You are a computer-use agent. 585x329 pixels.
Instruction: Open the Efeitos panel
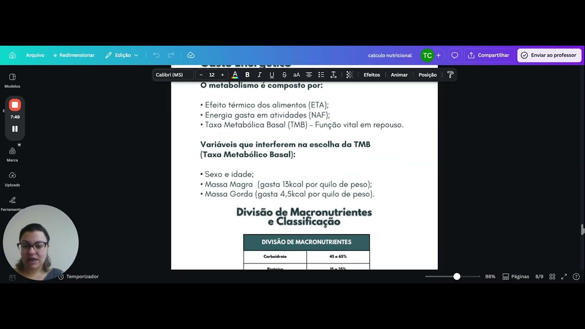372,75
